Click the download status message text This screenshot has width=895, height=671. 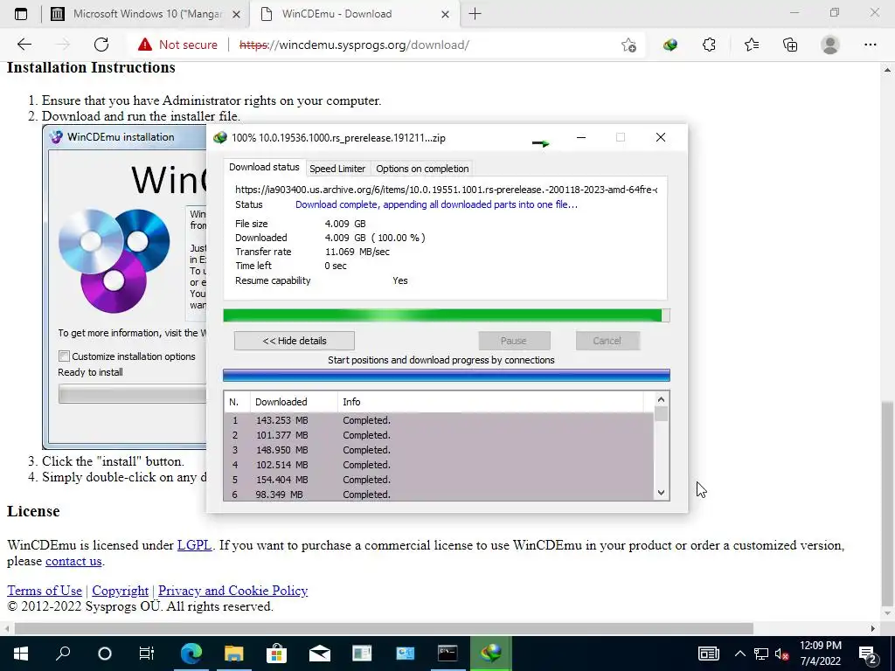click(437, 204)
